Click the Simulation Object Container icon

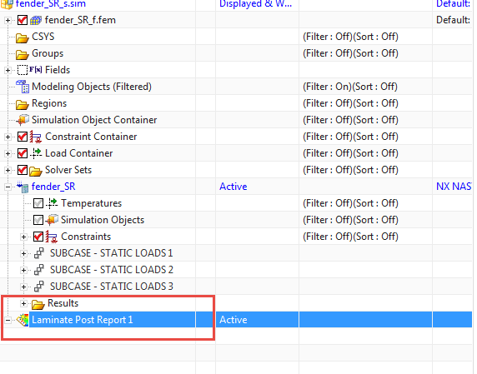click(x=23, y=120)
